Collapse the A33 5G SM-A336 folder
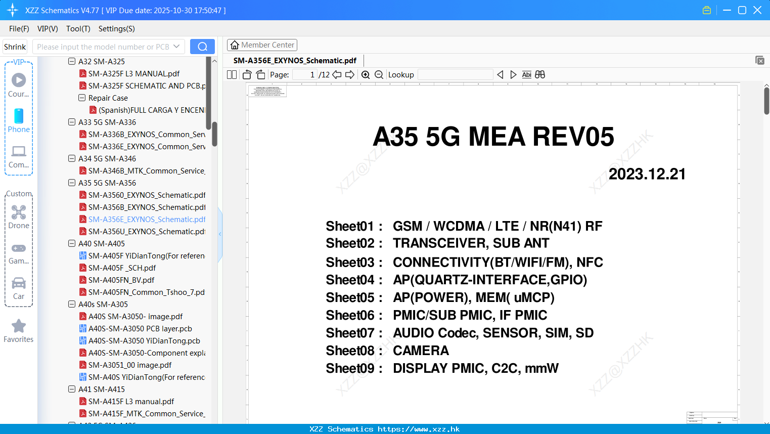 click(x=72, y=122)
